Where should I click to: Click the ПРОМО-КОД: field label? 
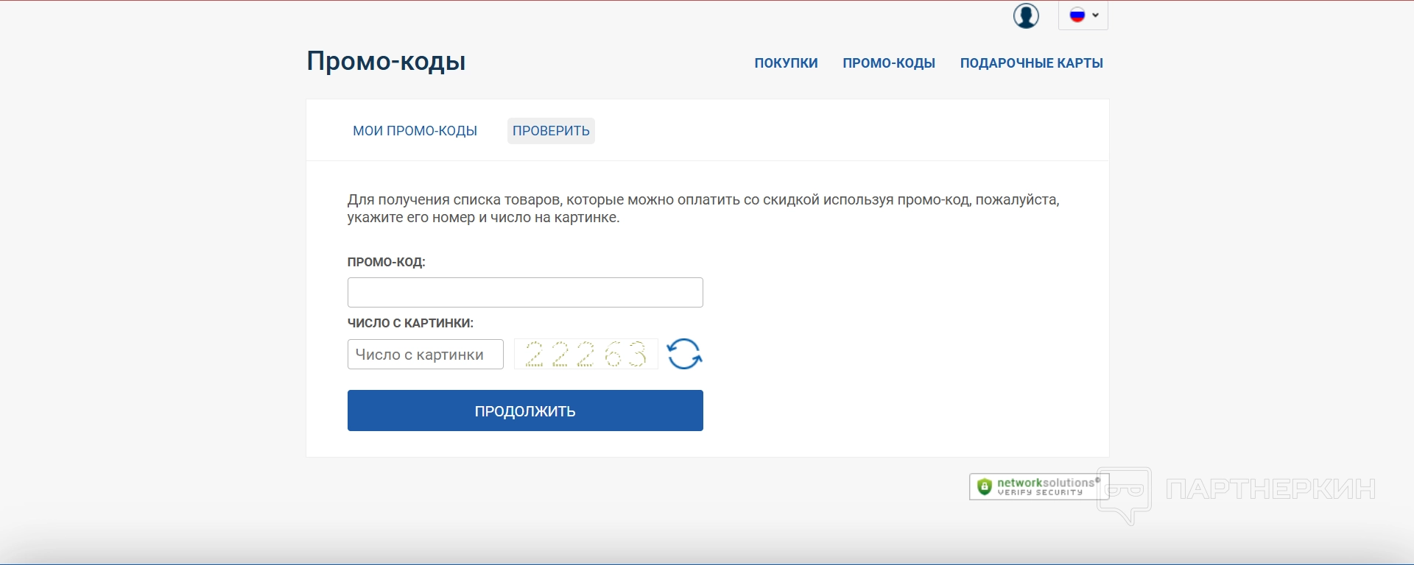tap(387, 262)
